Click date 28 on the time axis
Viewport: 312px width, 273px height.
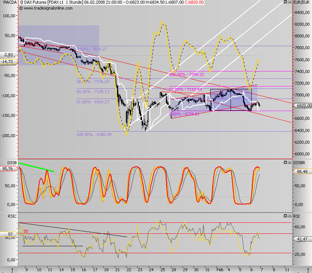pyautogui.click(x=174, y=270)
